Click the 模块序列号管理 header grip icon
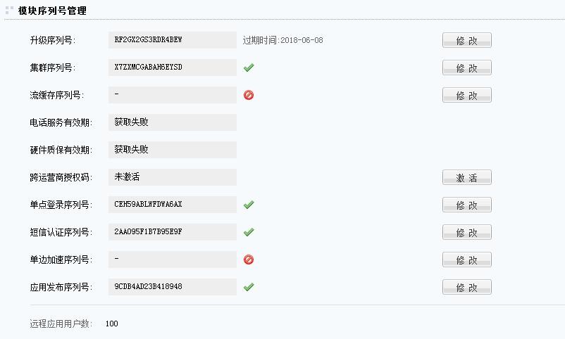The width and height of the screenshot is (565, 339). 9,10
